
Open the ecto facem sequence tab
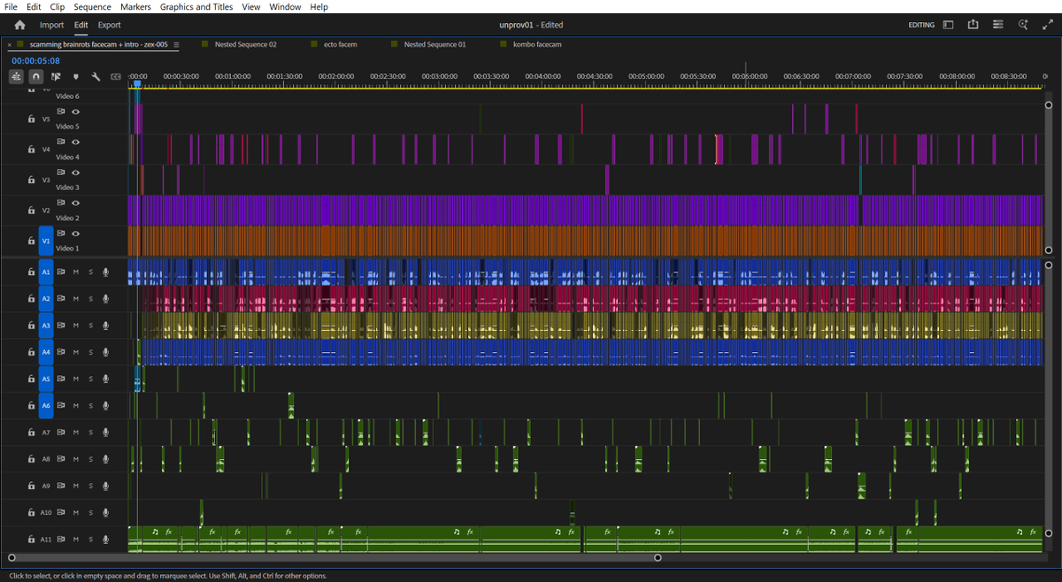tap(341, 44)
